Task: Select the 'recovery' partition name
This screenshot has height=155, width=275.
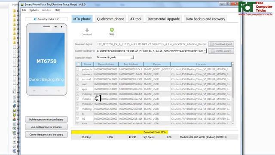Action: point(87,74)
